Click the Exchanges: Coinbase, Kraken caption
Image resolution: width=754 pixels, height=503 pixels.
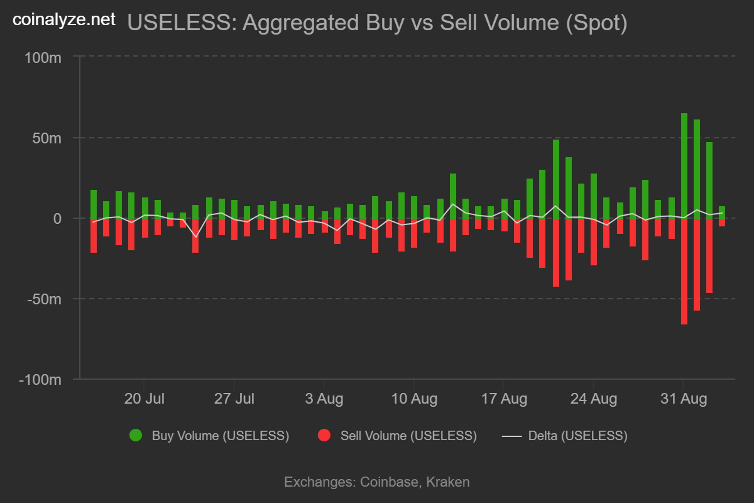coord(377,482)
